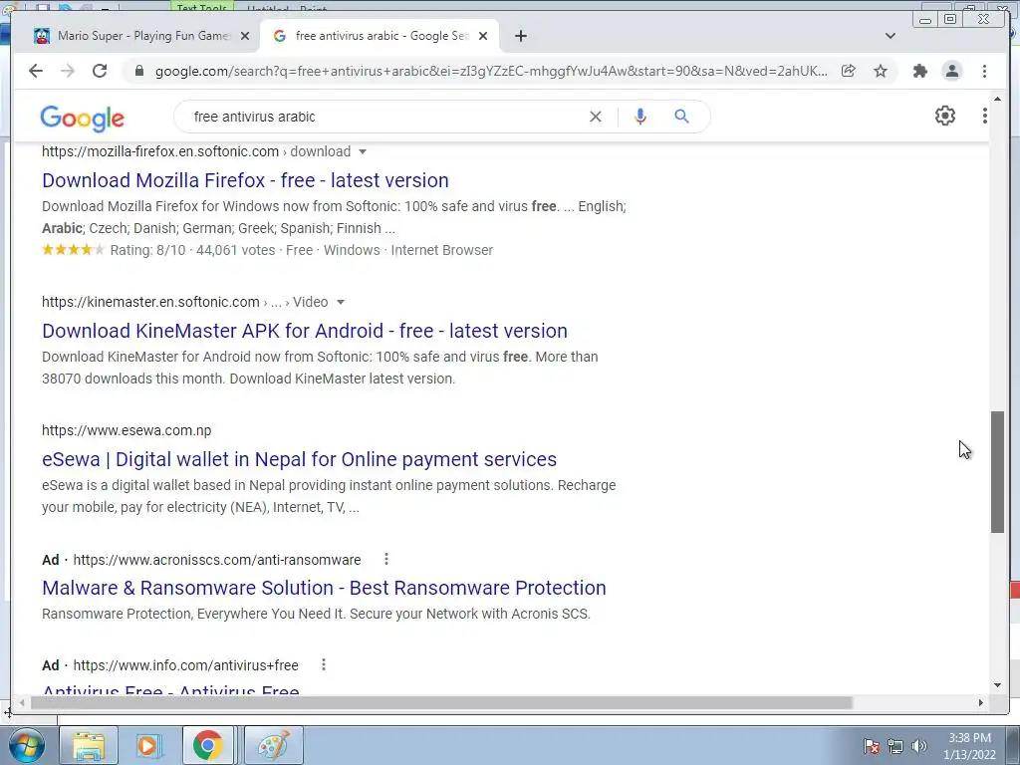
Task: Share this page using the share icon
Action: click(x=848, y=71)
